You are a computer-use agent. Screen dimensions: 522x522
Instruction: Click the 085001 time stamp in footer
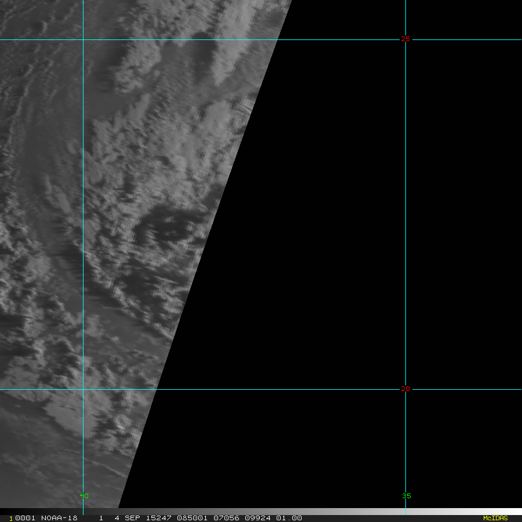[x=182, y=518]
